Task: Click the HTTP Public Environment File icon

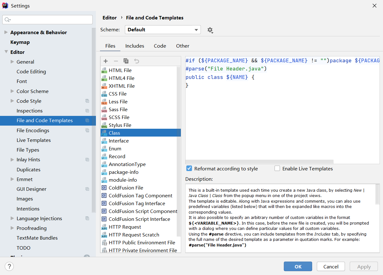Action: 104,243
